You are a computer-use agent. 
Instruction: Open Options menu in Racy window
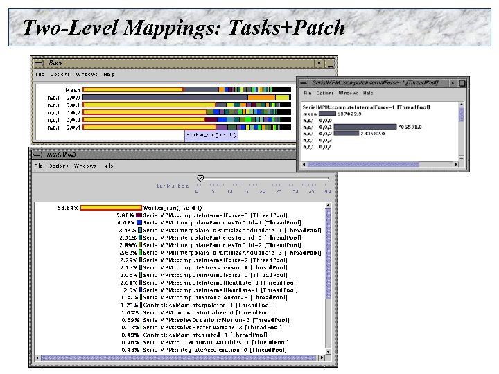[60, 74]
